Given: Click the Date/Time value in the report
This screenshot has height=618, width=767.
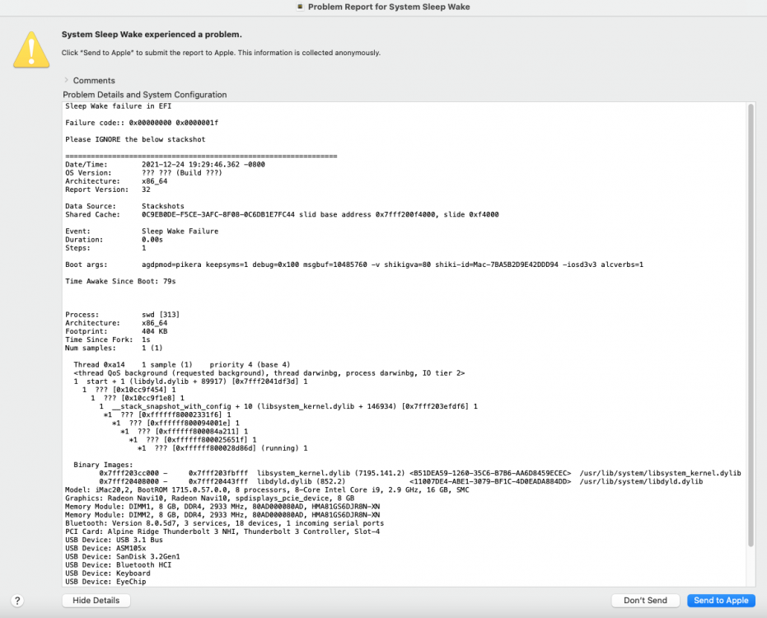Looking at the screenshot, I should [203, 165].
